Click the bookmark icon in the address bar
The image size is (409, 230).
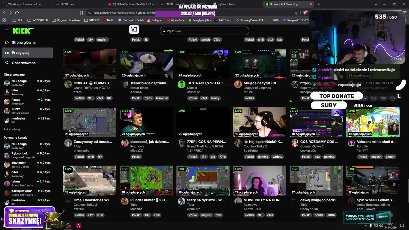pos(81,13)
